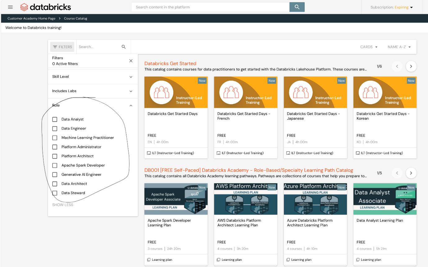Screen dimensions: 428x267
Task: Open the DB001 Role-Based Learning Path Catalog link
Action: [249, 170]
